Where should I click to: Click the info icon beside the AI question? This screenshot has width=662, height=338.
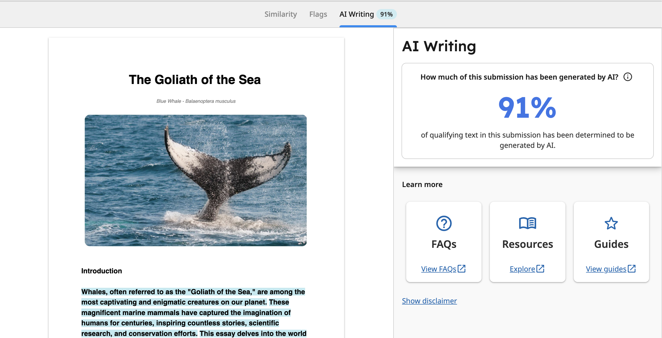628,77
